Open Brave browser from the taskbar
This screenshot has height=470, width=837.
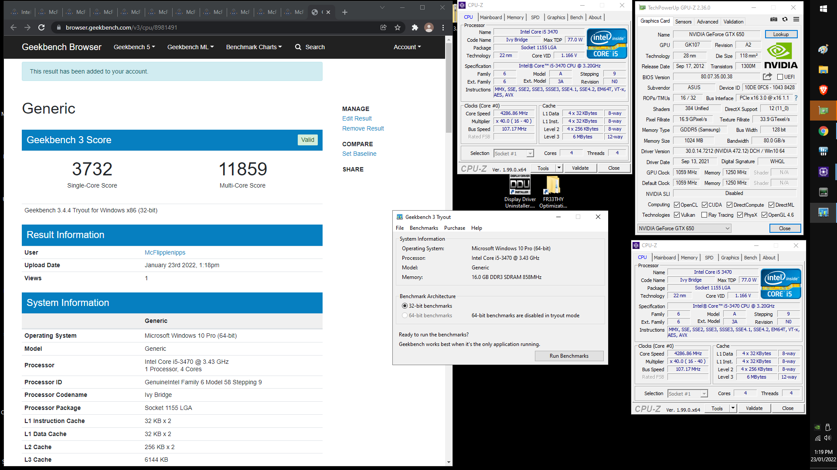[x=823, y=90]
